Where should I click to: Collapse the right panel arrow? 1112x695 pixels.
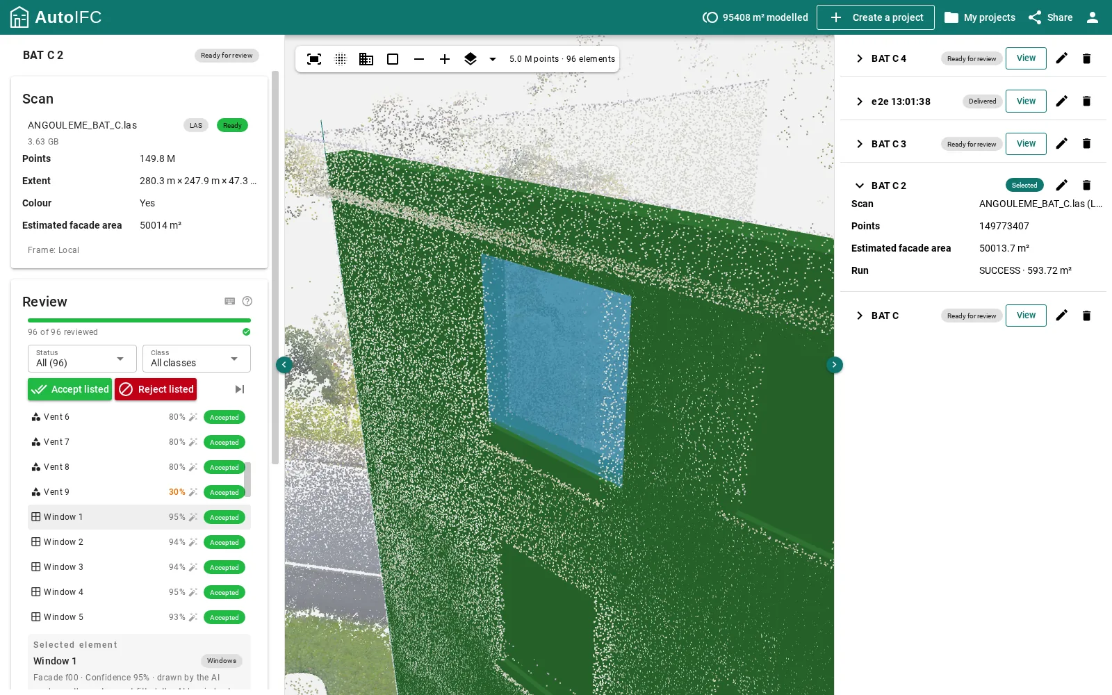[835, 365]
